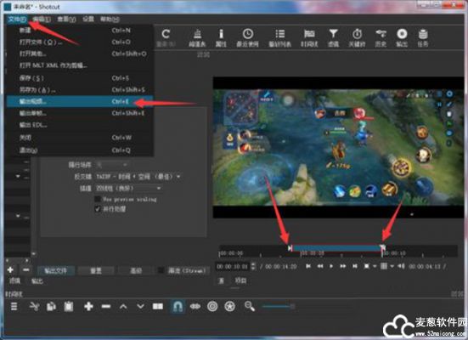
Task: Choose 另存为 (Ctrl+Shift+S) menu entry
Action: pos(80,90)
